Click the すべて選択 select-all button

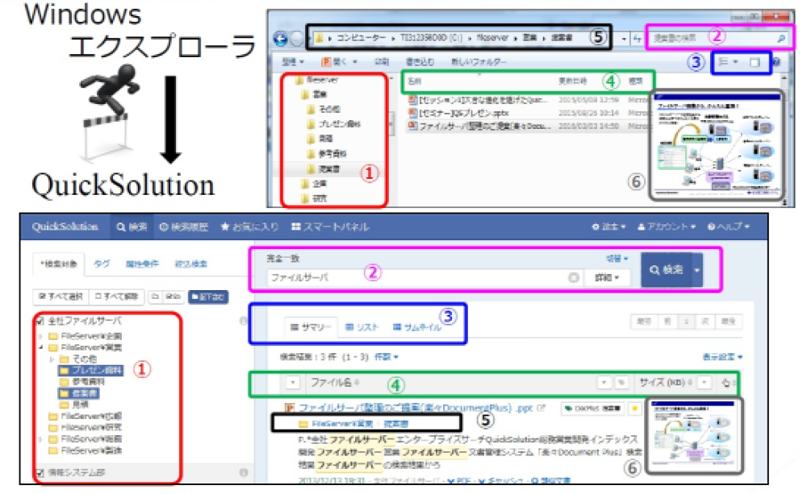click(x=61, y=297)
